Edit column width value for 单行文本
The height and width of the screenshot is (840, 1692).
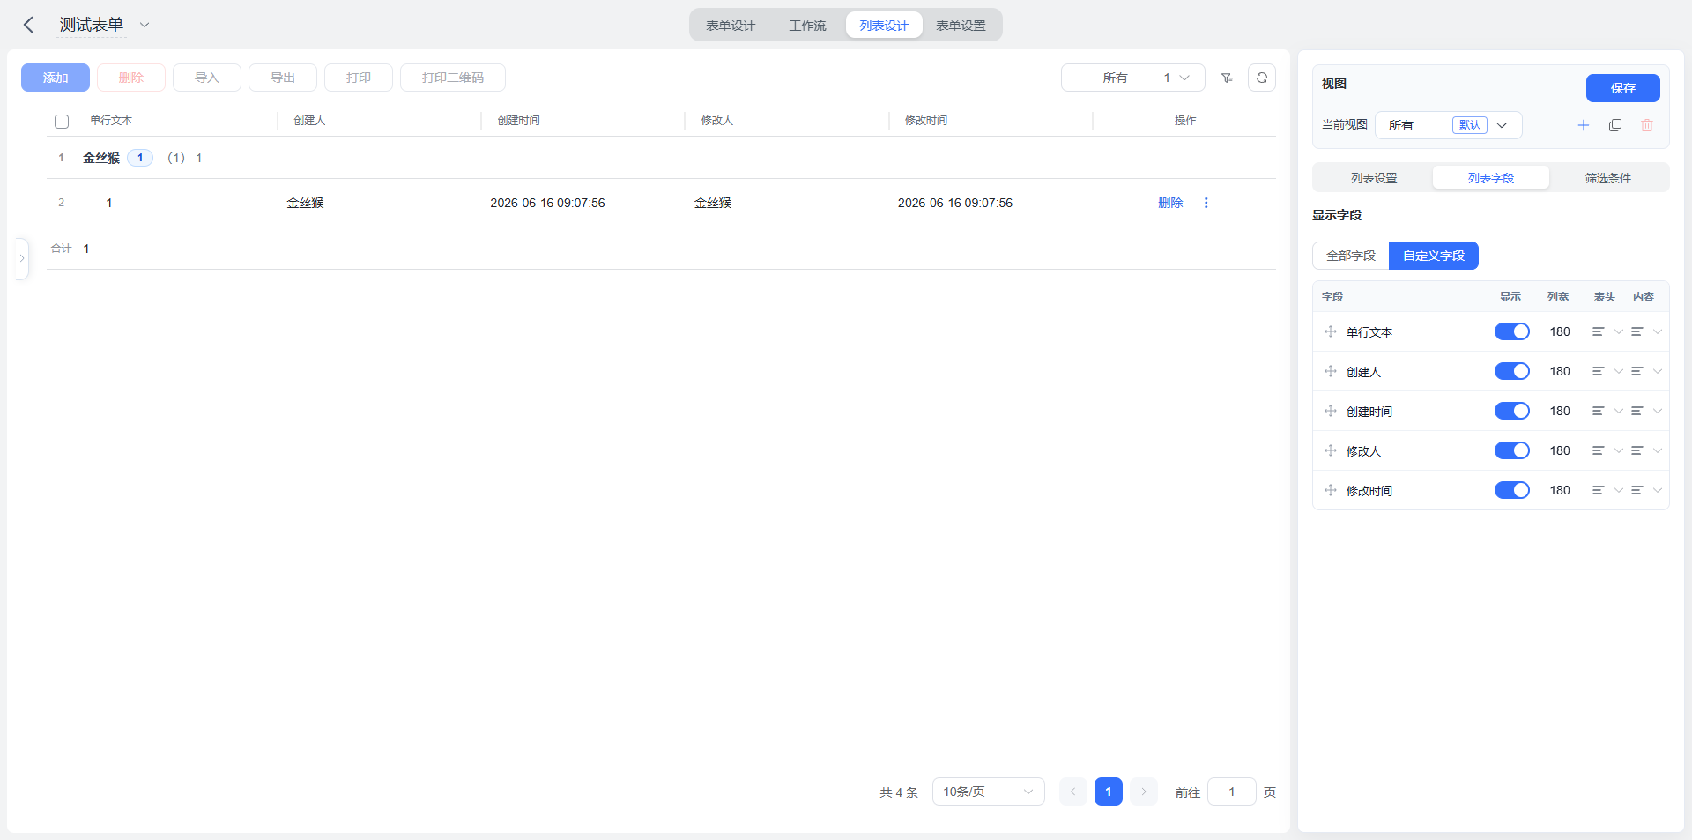1560,331
